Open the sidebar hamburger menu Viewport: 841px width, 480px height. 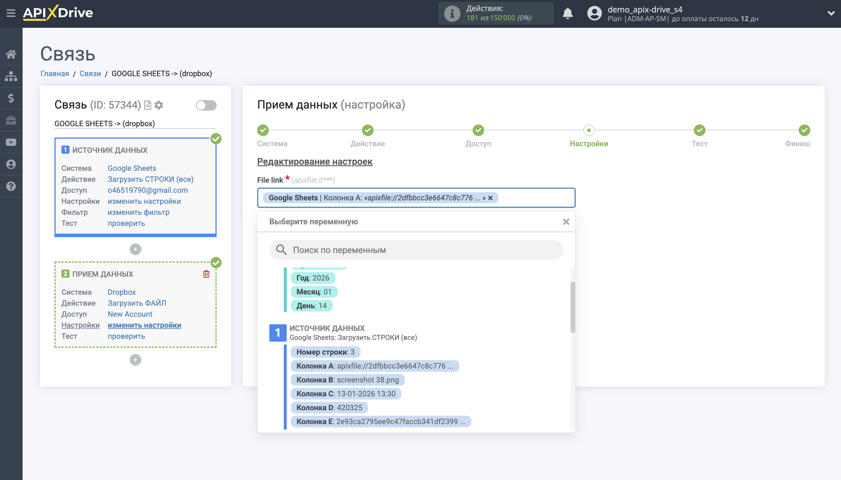tap(11, 12)
